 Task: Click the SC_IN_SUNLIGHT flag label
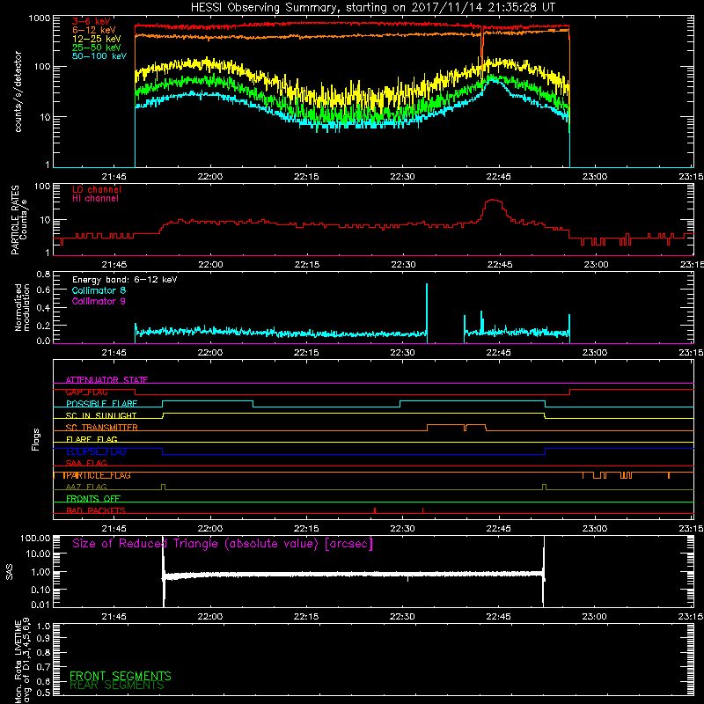[101, 415]
